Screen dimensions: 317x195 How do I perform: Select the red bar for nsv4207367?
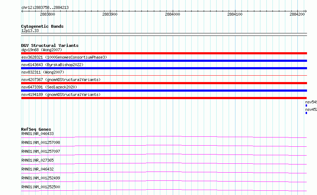coord(164,83)
